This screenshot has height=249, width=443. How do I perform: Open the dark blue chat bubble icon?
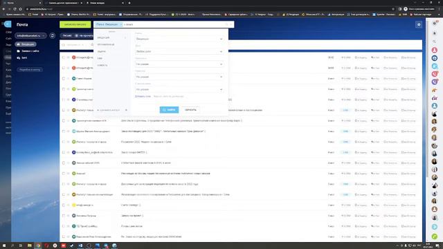click(x=435, y=58)
